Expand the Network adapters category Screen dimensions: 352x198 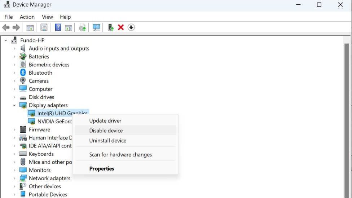(14, 178)
